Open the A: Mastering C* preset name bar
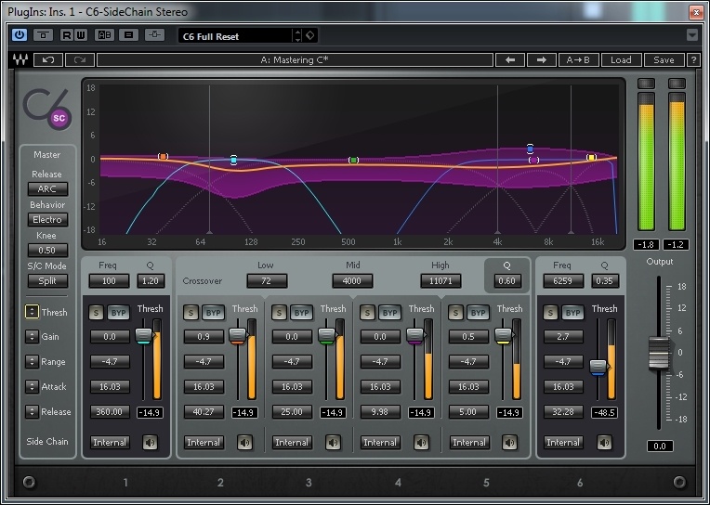The image size is (710, 505). [x=295, y=59]
